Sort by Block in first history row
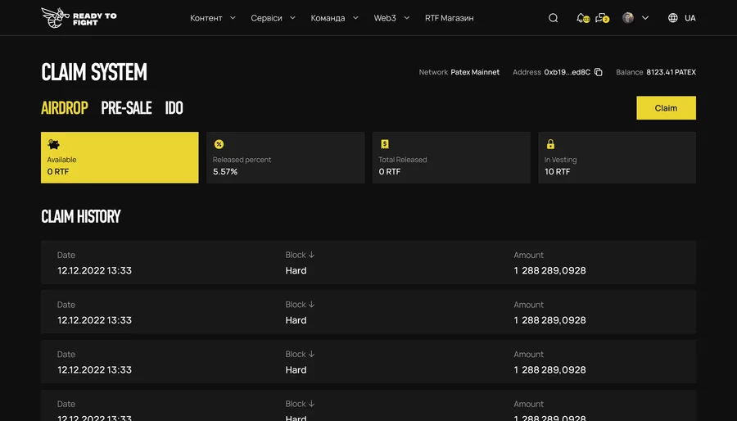The height and width of the screenshot is (421, 737). [300, 255]
